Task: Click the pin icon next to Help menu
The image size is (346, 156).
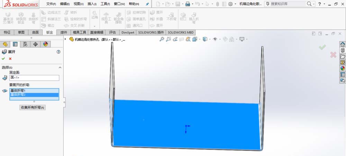Action: pos(147,4)
